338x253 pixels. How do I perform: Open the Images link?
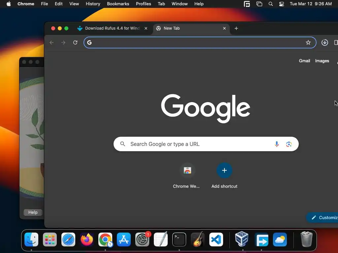pos(322,61)
